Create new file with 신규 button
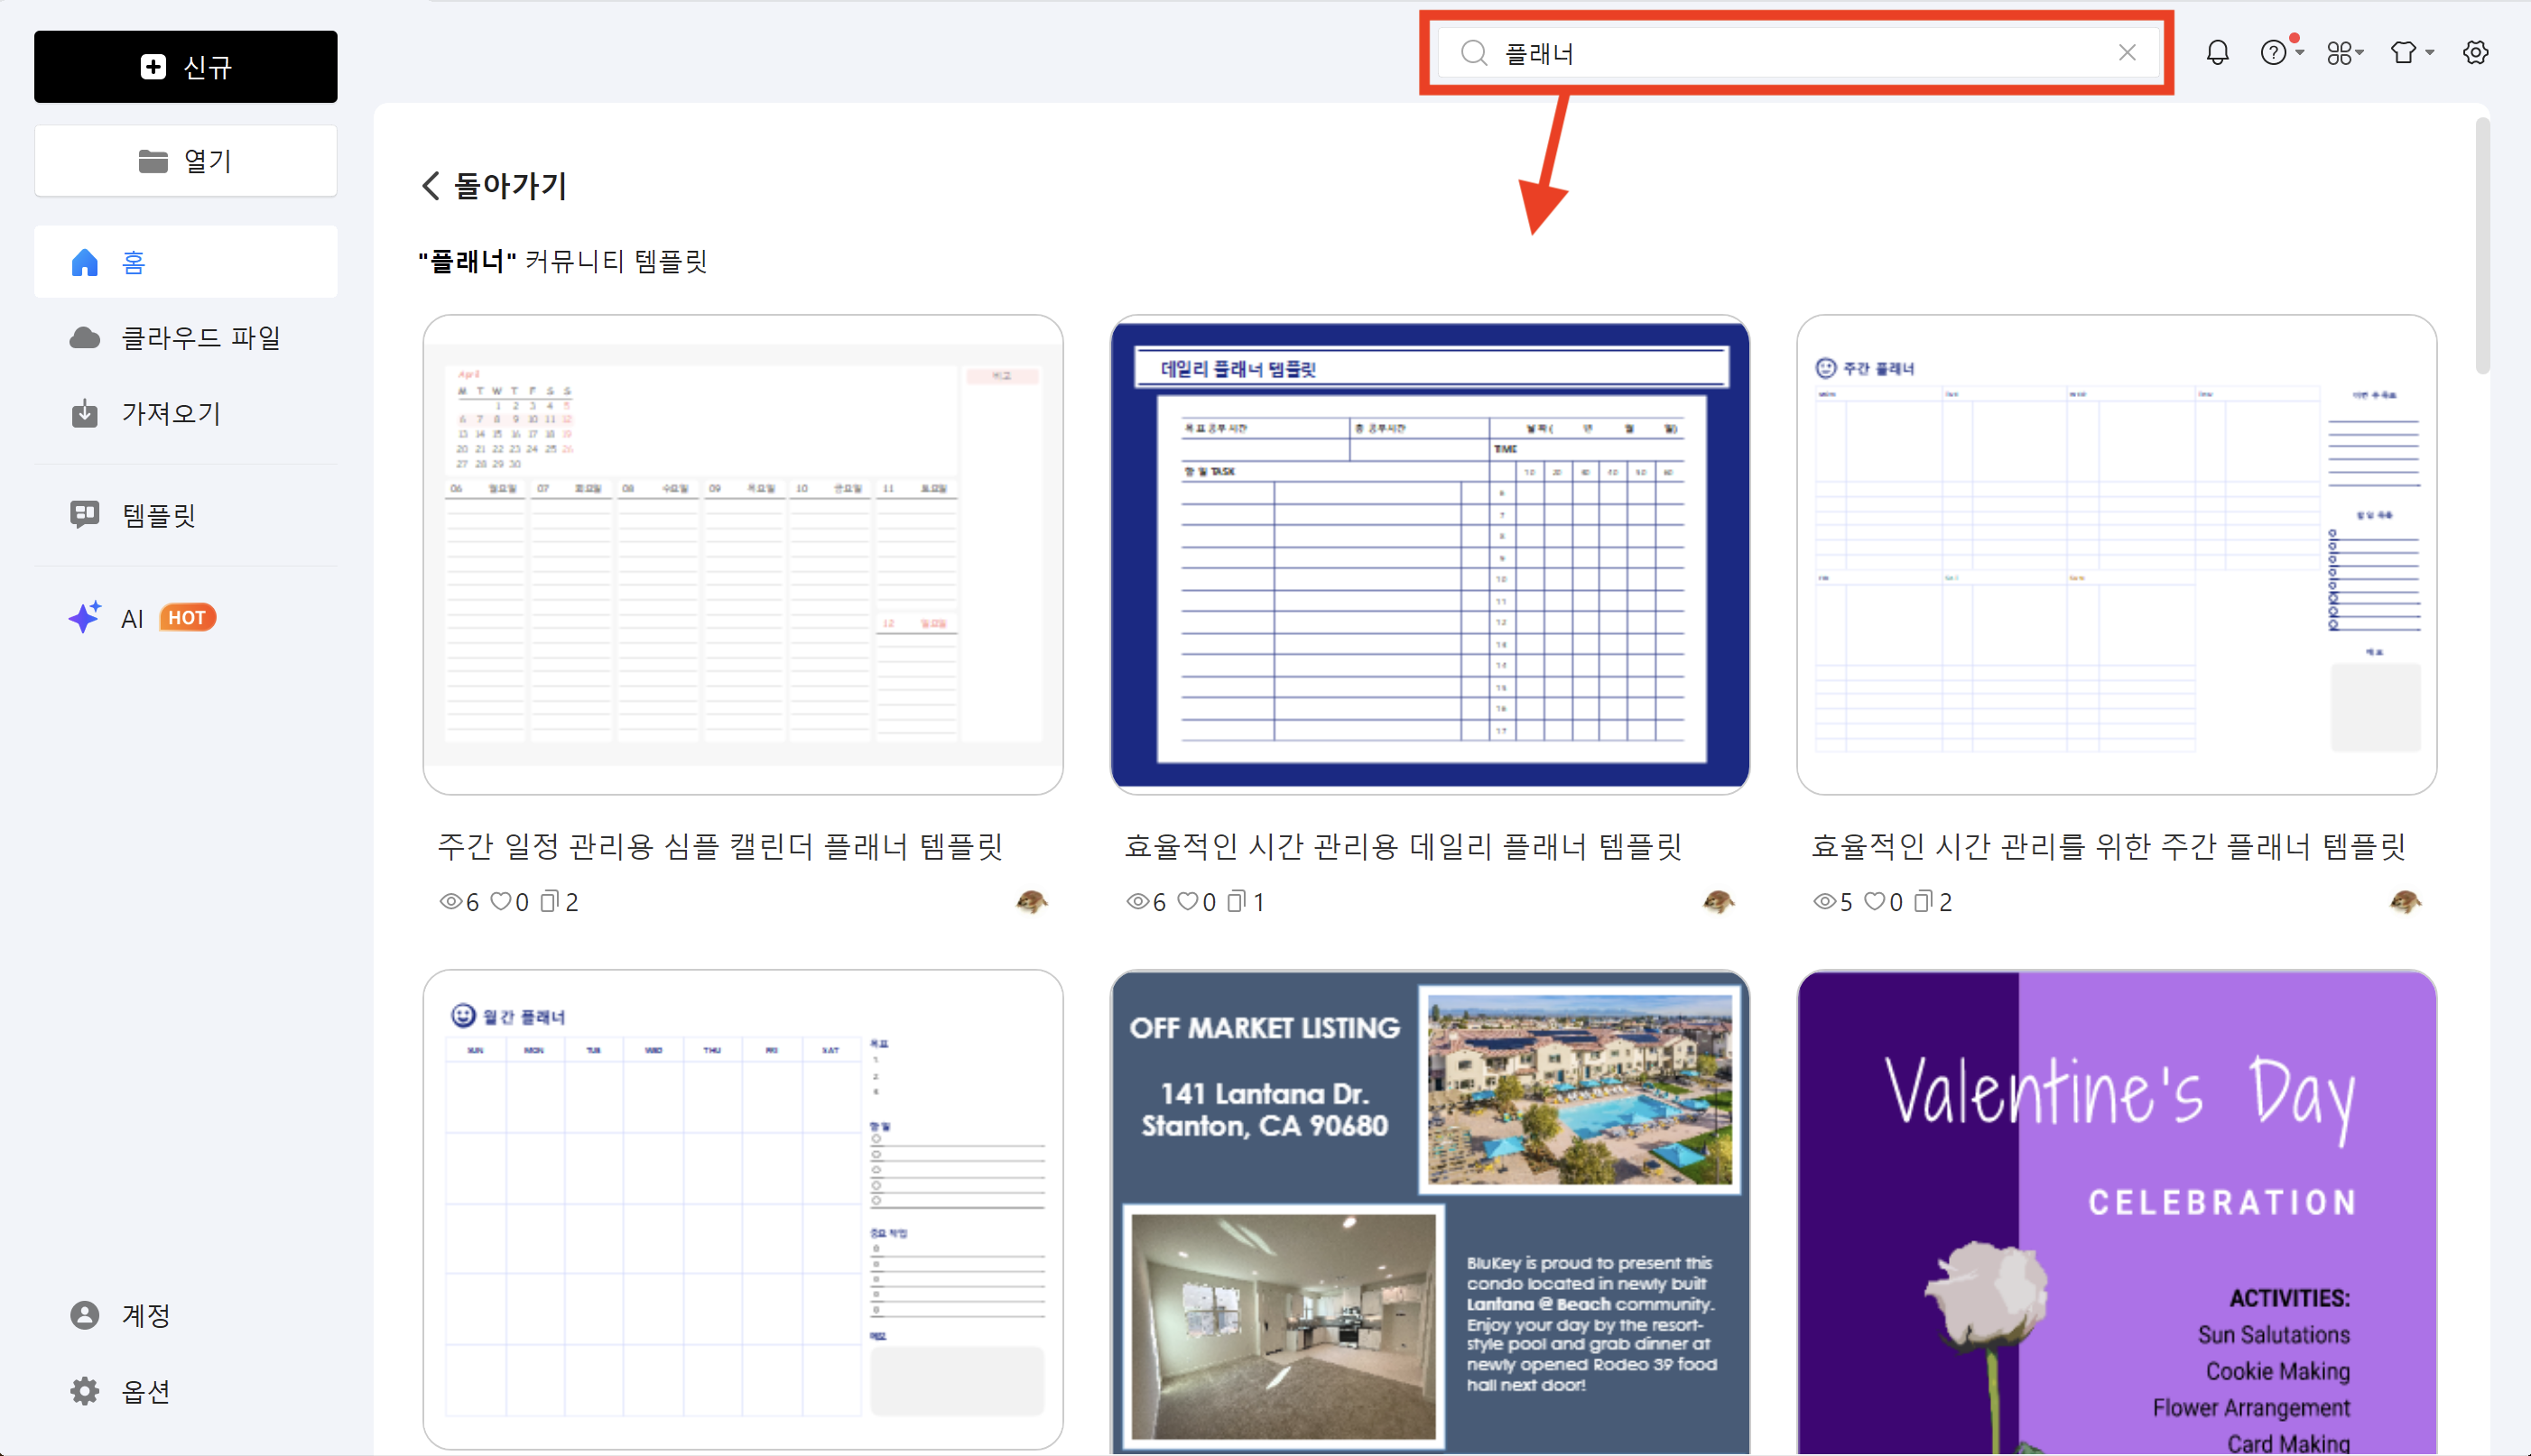 185,67
